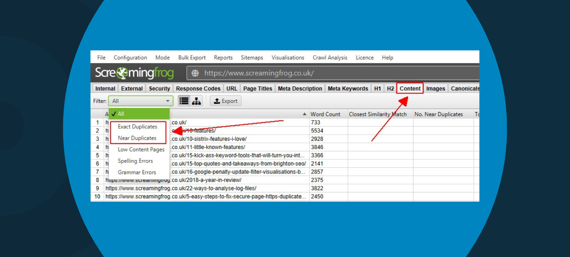Switch to the H2 tab
Viewport: 570px width, 257px height.
coord(390,89)
